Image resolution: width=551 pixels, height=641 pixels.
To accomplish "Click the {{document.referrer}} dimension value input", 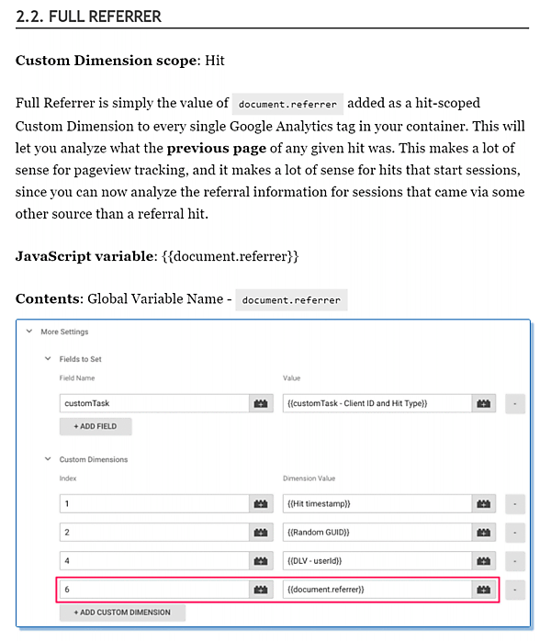I will click(x=377, y=589).
